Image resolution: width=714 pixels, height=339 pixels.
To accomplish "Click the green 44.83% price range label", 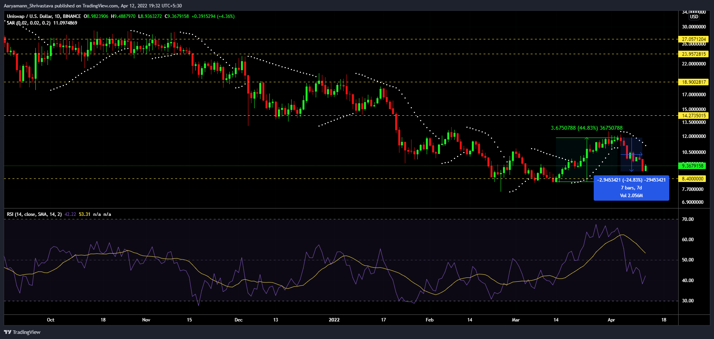I will click(x=586, y=128).
